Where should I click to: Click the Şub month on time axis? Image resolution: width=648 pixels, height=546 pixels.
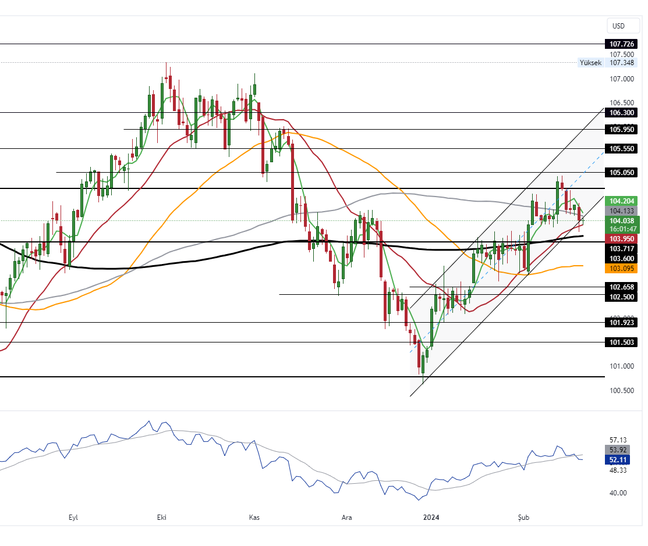coord(523,518)
